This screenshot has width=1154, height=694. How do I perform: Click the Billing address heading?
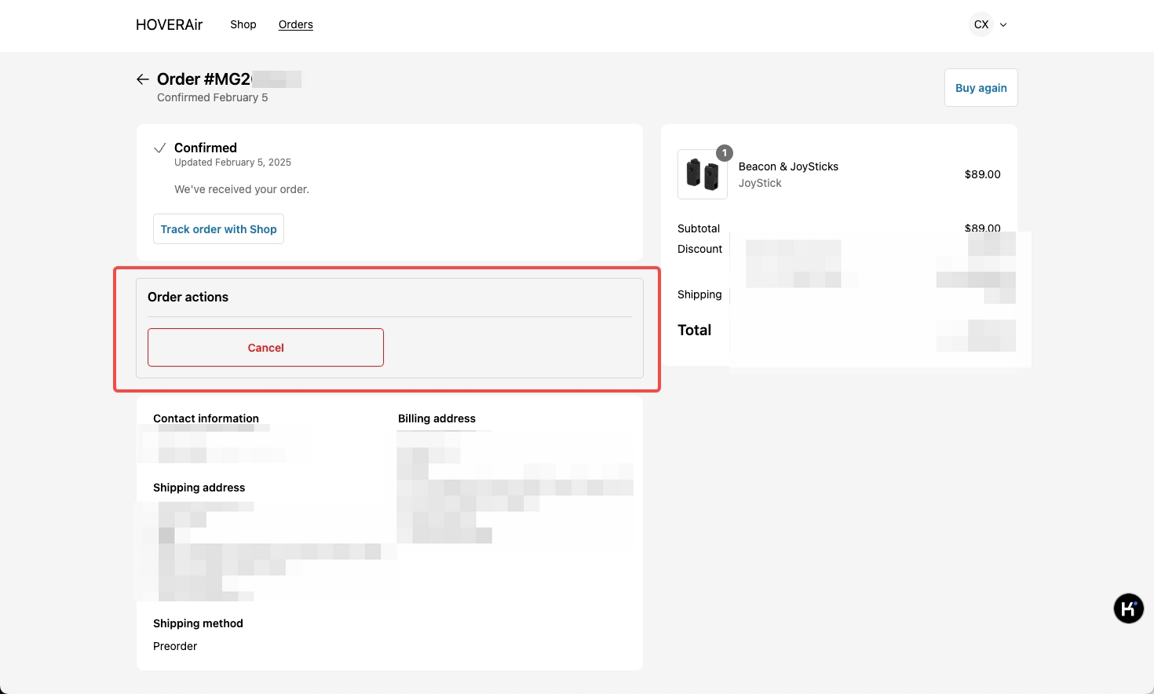436,418
